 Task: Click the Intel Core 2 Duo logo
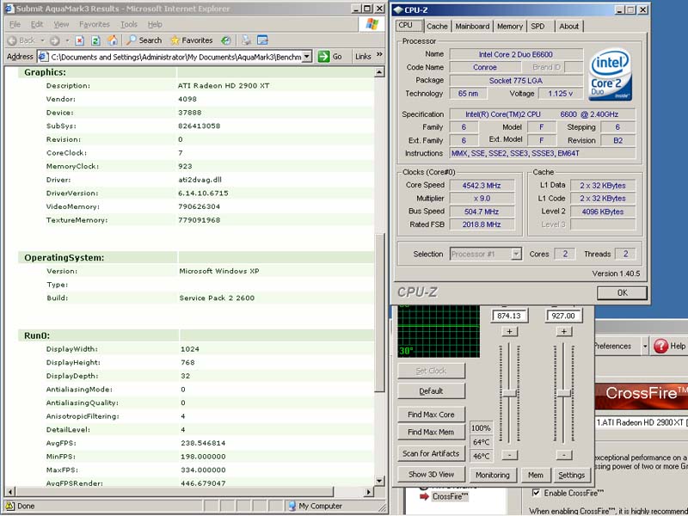click(x=611, y=74)
